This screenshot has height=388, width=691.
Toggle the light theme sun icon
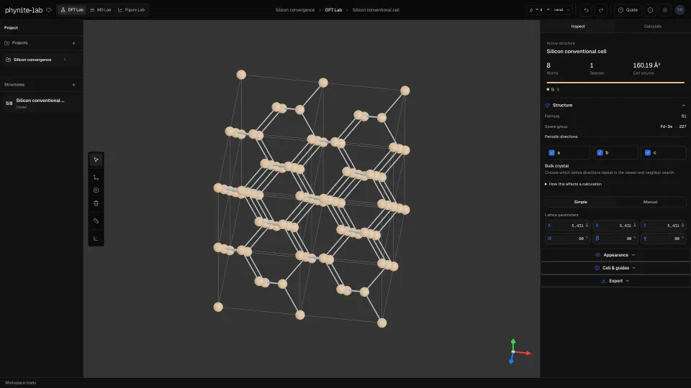(x=665, y=9)
